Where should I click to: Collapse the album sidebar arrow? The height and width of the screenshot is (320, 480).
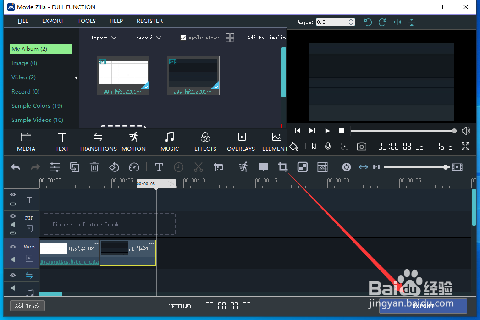pos(76,78)
